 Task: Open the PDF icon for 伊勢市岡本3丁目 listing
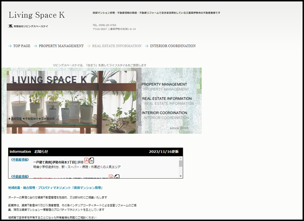click(86, 161)
